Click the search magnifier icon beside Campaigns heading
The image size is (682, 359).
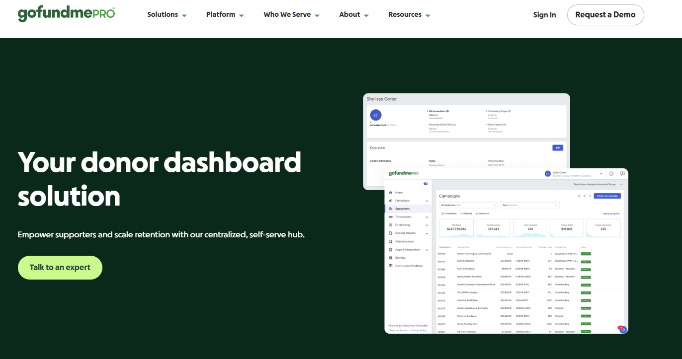[579, 196]
